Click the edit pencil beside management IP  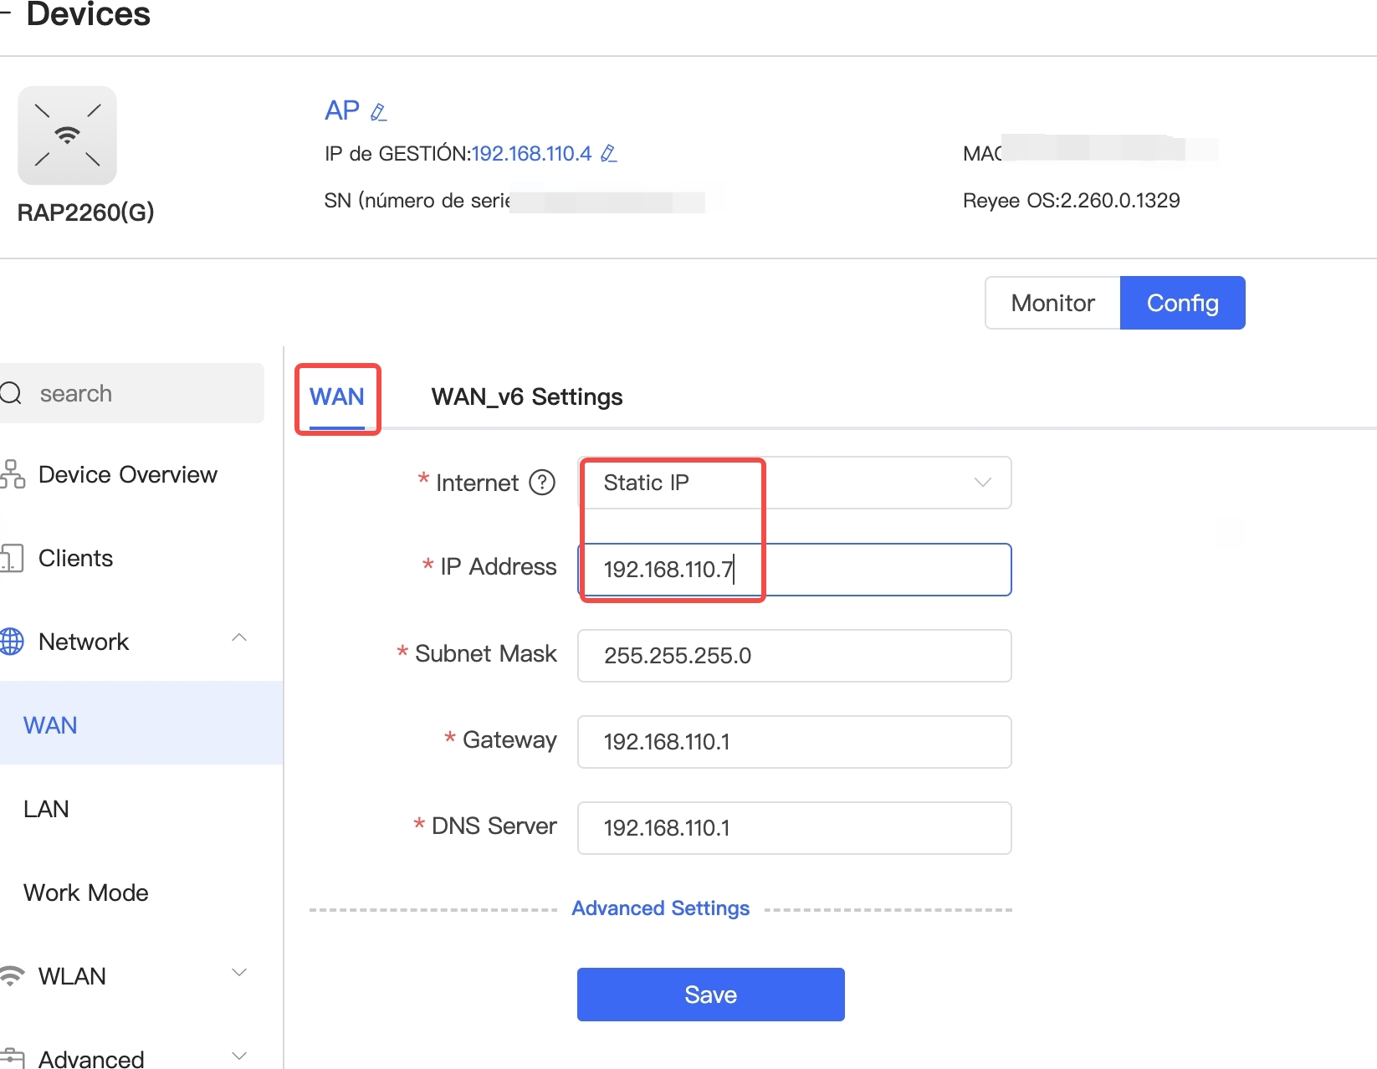pos(609,154)
